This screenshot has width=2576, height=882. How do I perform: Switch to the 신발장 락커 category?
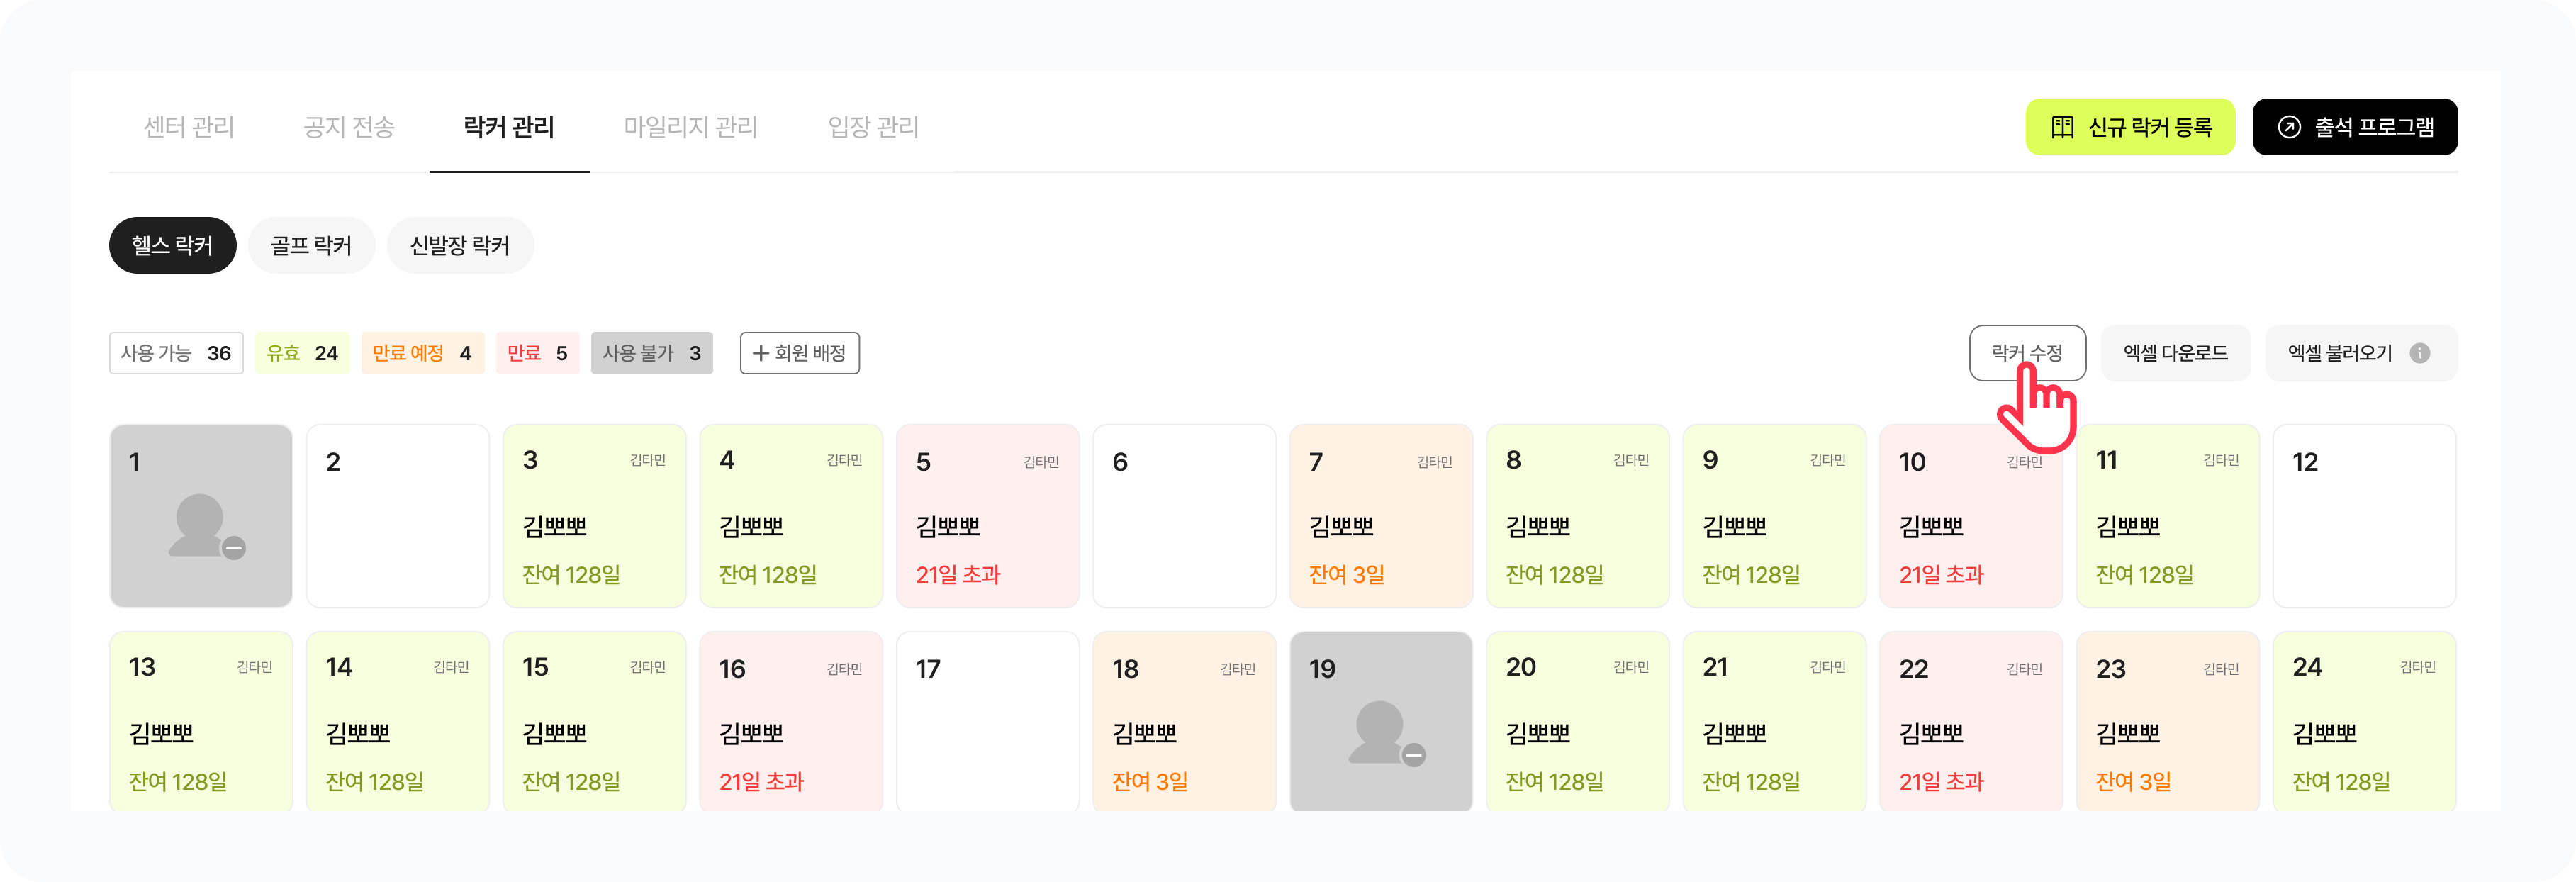click(x=460, y=245)
